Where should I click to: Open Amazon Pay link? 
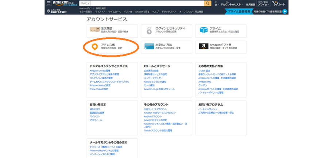(x=205, y=82)
